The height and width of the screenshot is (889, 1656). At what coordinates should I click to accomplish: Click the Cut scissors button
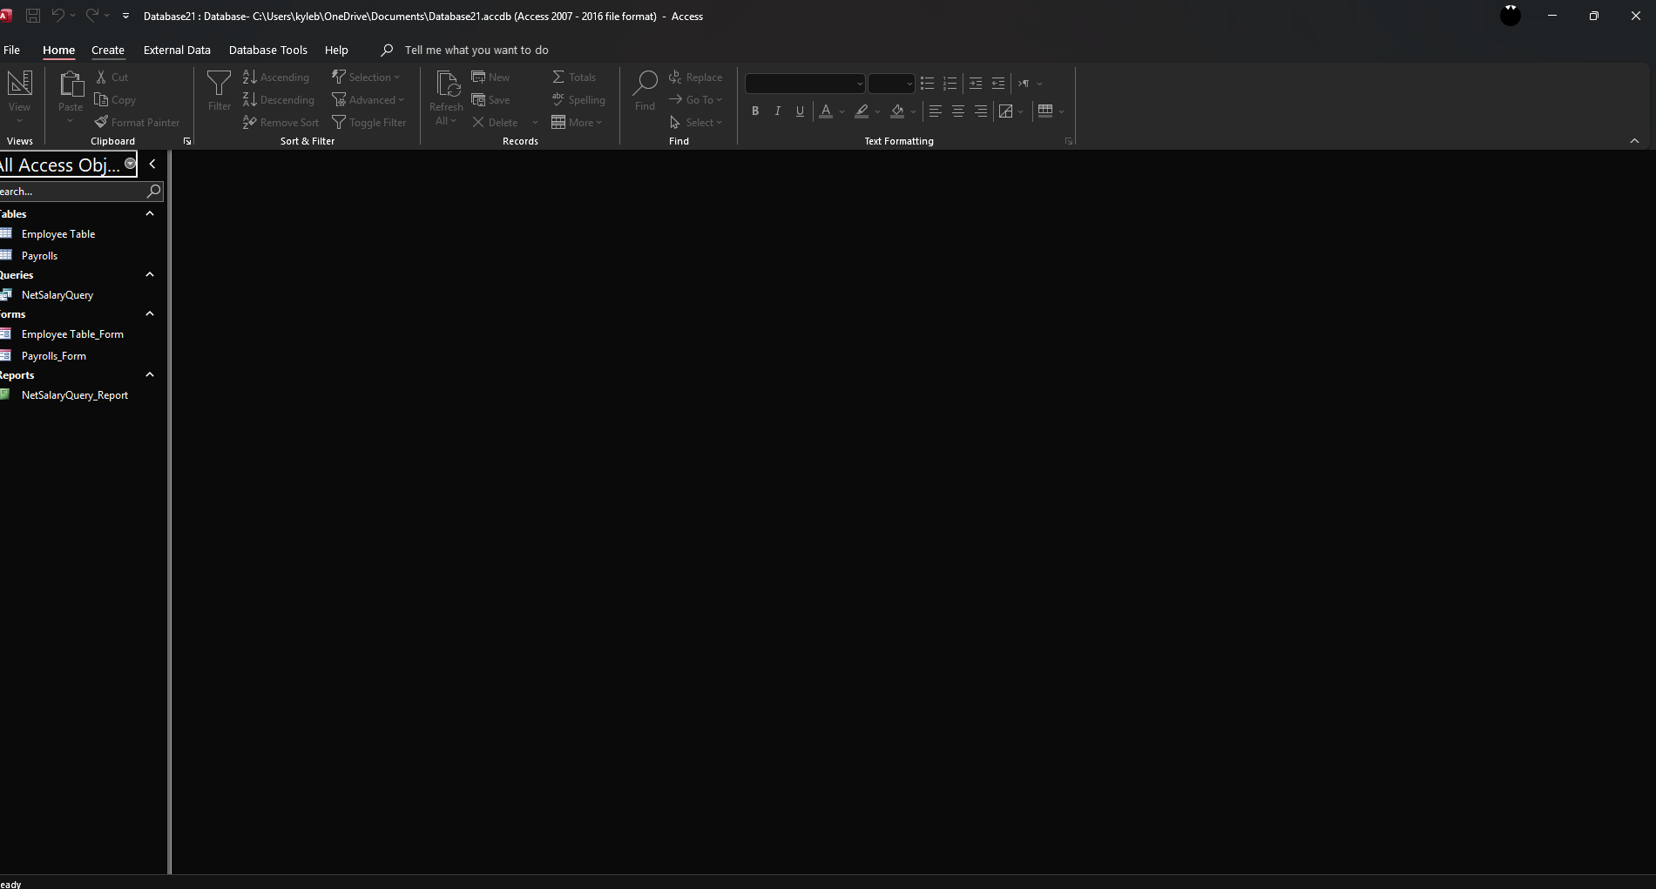click(x=112, y=77)
